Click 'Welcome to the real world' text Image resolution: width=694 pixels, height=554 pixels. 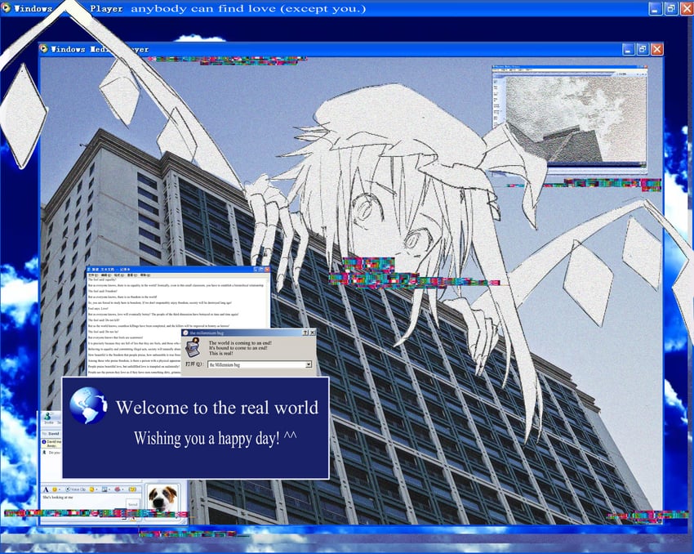(x=217, y=408)
